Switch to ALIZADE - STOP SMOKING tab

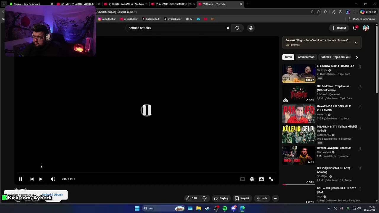pyautogui.click(x=173, y=4)
